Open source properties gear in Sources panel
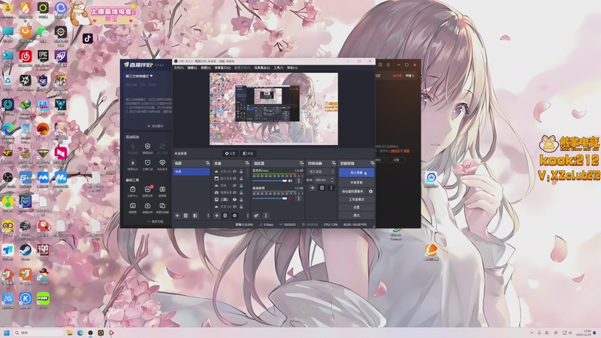The width and height of the screenshot is (601, 338). point(234,216)
